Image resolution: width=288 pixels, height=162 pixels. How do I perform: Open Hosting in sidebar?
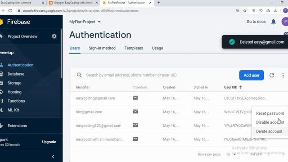(14, 92)
